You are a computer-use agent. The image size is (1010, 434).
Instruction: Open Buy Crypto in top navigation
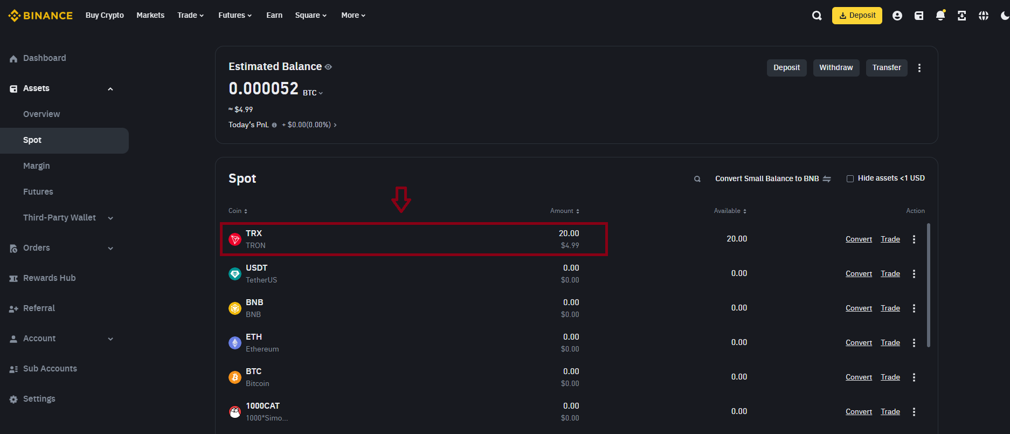point(105,16)
